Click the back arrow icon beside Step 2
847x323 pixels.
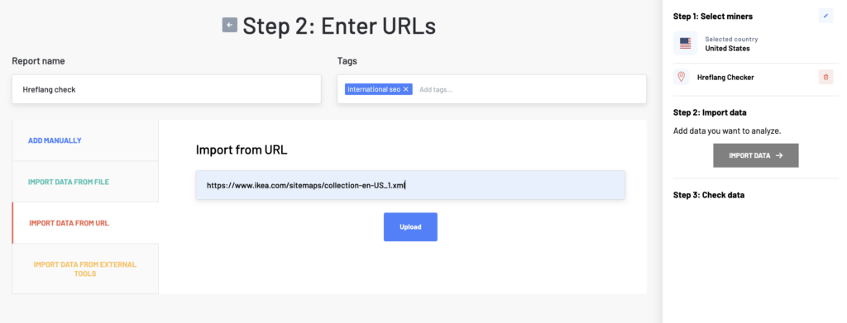tap(230, 25)
